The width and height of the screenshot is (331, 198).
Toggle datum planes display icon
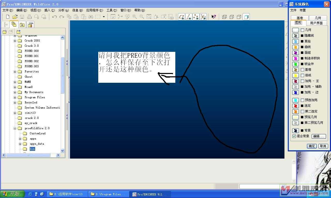(x=182, y=17)
